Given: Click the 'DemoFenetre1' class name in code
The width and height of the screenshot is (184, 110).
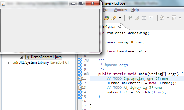Looking at the screenshot, I should tap(130, 51).
